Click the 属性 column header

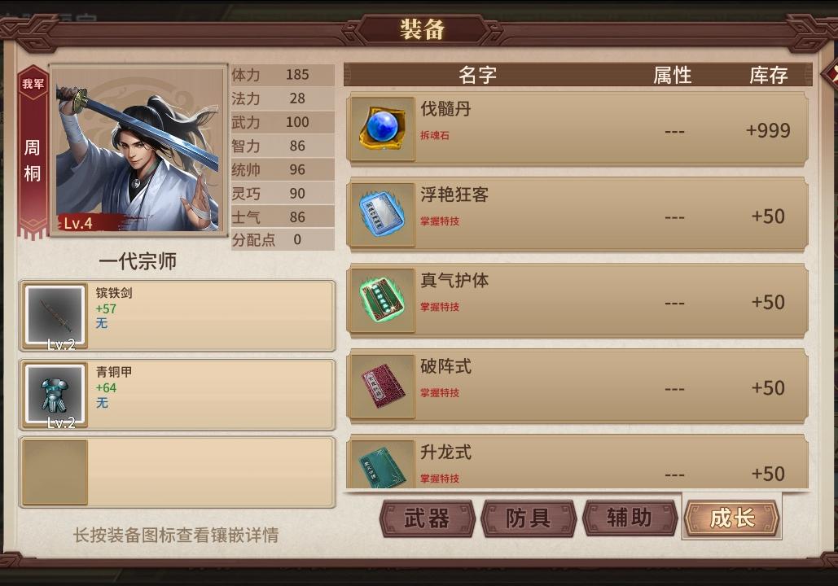point(673,75)
